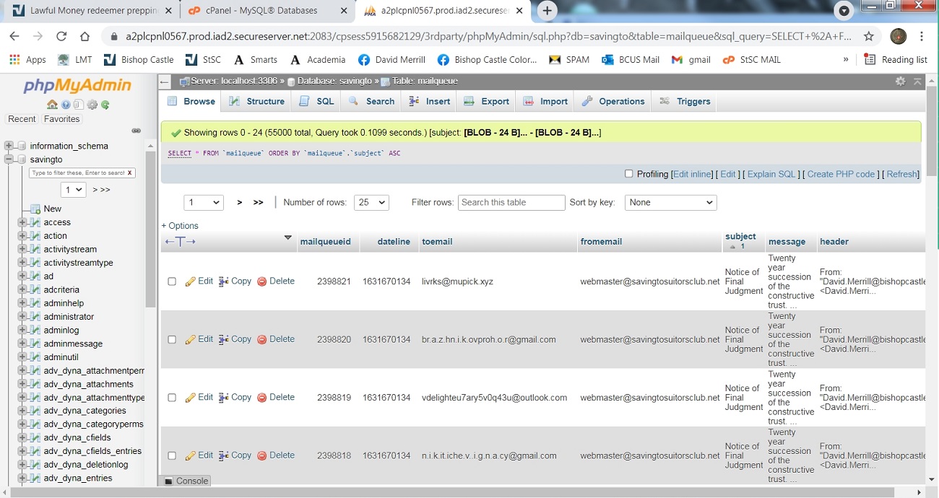Image resolution: width=939 pixels, height=498 pixels.
Task: Check the row checkbox for mailqueueid 2398820
Action: (172, 340)
